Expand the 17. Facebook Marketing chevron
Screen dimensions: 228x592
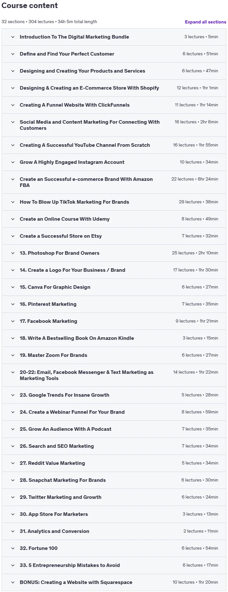click(13, 321)
